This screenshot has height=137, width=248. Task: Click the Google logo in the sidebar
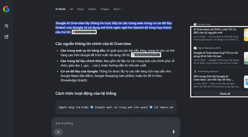[x=6, y=9]
